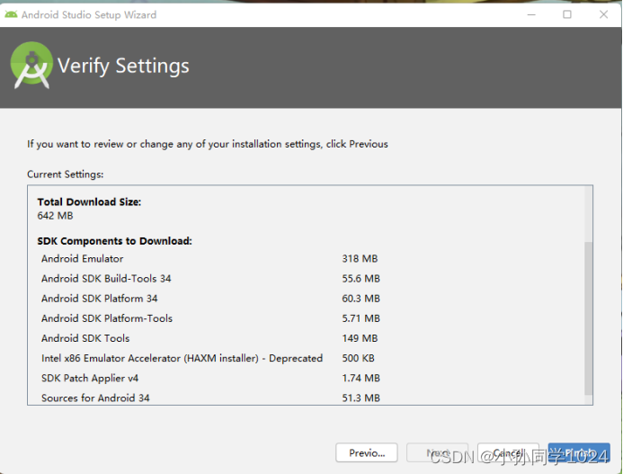Click the 1.74 MB size value
The image size is (623, 474).
tap(360, 378)
